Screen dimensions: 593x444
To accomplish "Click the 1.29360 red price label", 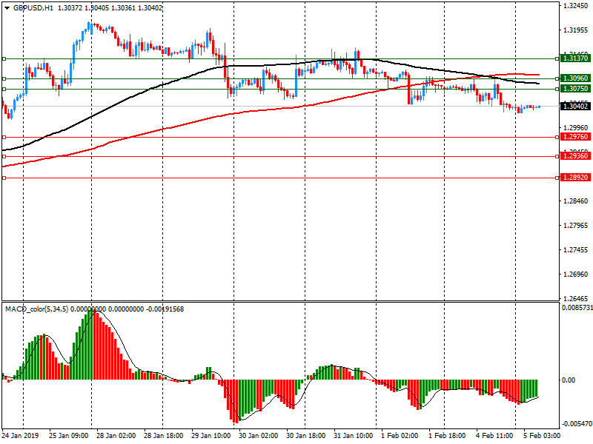I will click(x=575, y=156).
